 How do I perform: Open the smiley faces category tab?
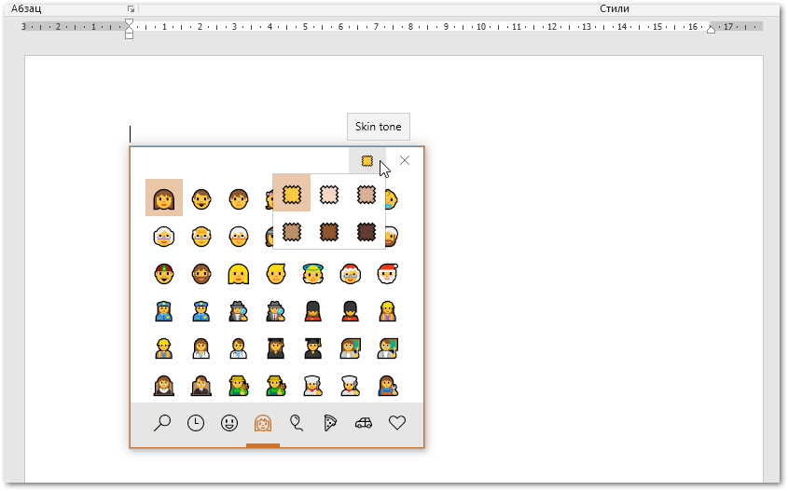tap(229, 423)
